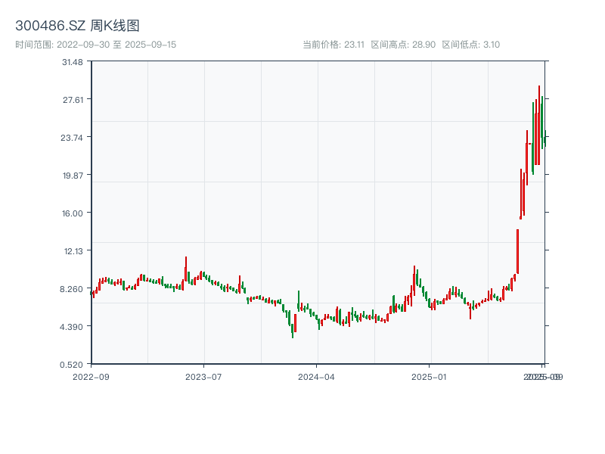
Task: Click the chart title 300486.SZ 周K线图
Action: coord(77,26)
